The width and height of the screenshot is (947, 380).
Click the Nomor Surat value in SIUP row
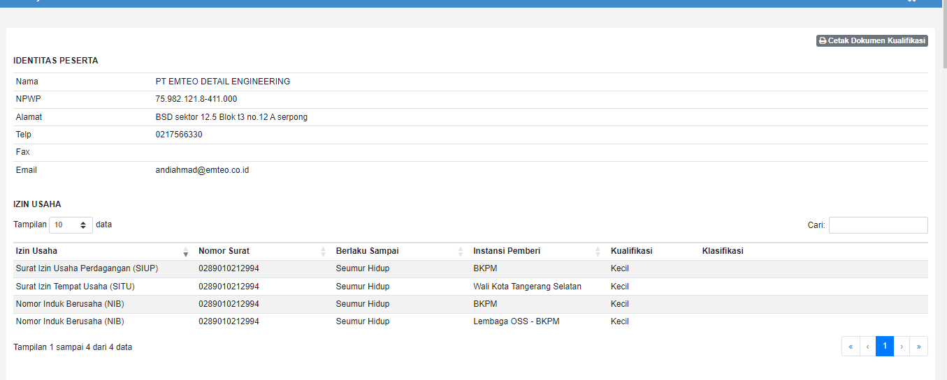coord(229,268)
